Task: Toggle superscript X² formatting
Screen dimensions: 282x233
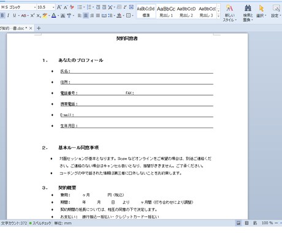Action: coord(32,15)
